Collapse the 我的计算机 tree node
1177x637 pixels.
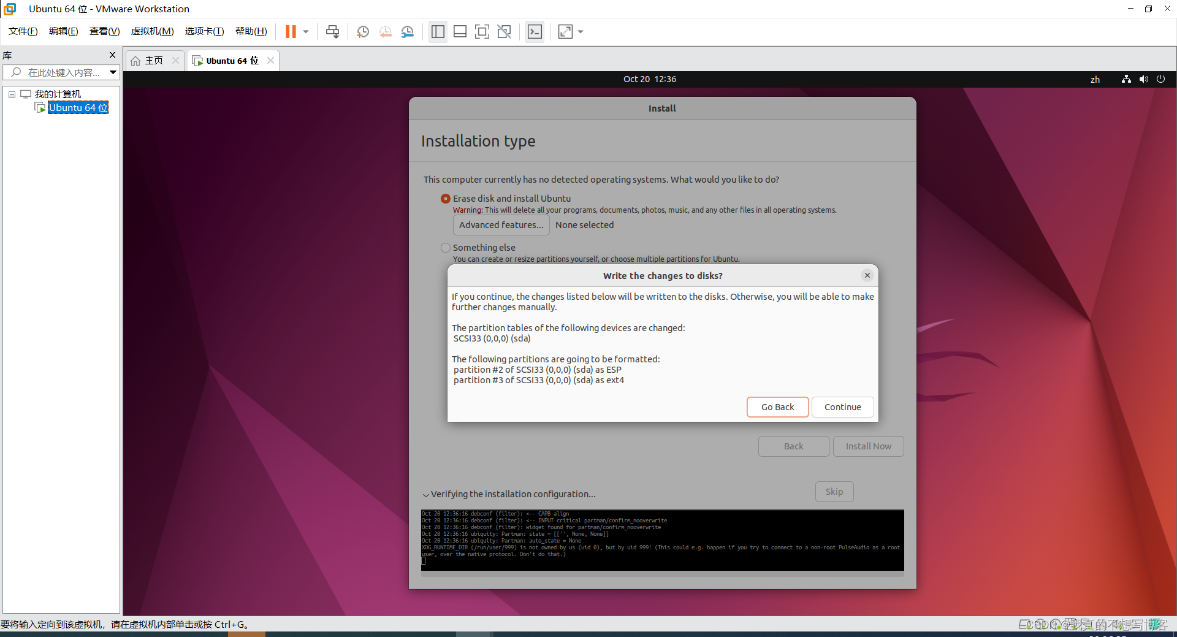pos(12,94)
